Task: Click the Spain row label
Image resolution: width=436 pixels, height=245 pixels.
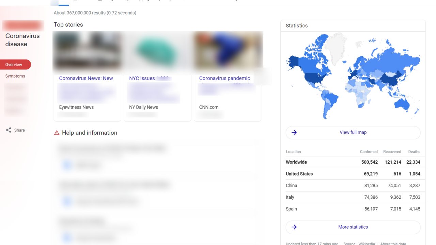Action: [x=291, y=209]
